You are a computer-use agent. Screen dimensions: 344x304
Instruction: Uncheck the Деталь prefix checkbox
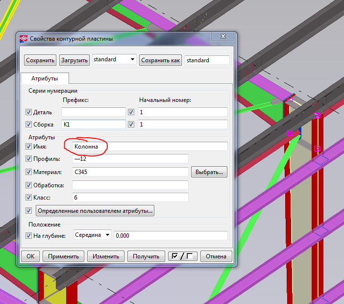[28, 112]
